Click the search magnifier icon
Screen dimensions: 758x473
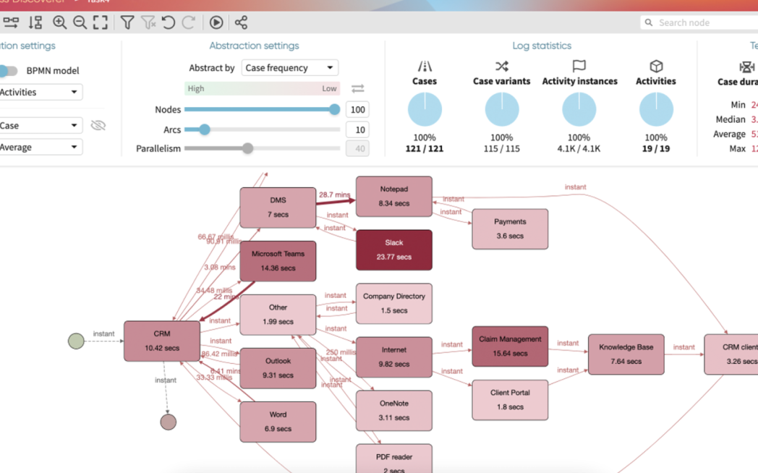pyautogui.click(x=649, y=22)
